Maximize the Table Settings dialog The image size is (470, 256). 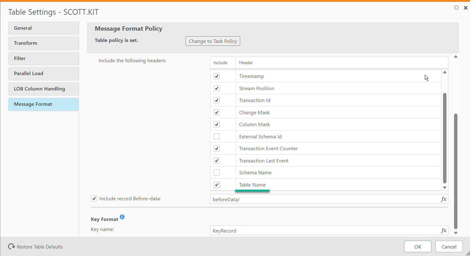(457, 8)
